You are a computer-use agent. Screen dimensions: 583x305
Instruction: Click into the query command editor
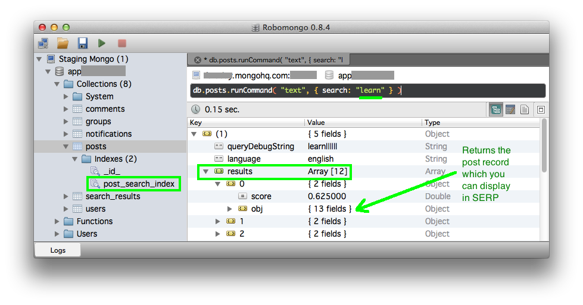pos(367,90)
